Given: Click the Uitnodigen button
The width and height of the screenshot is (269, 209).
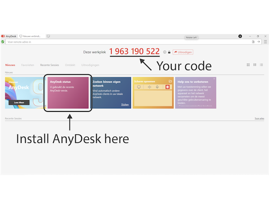Looking at the screenshot, I should coord(183,52).
